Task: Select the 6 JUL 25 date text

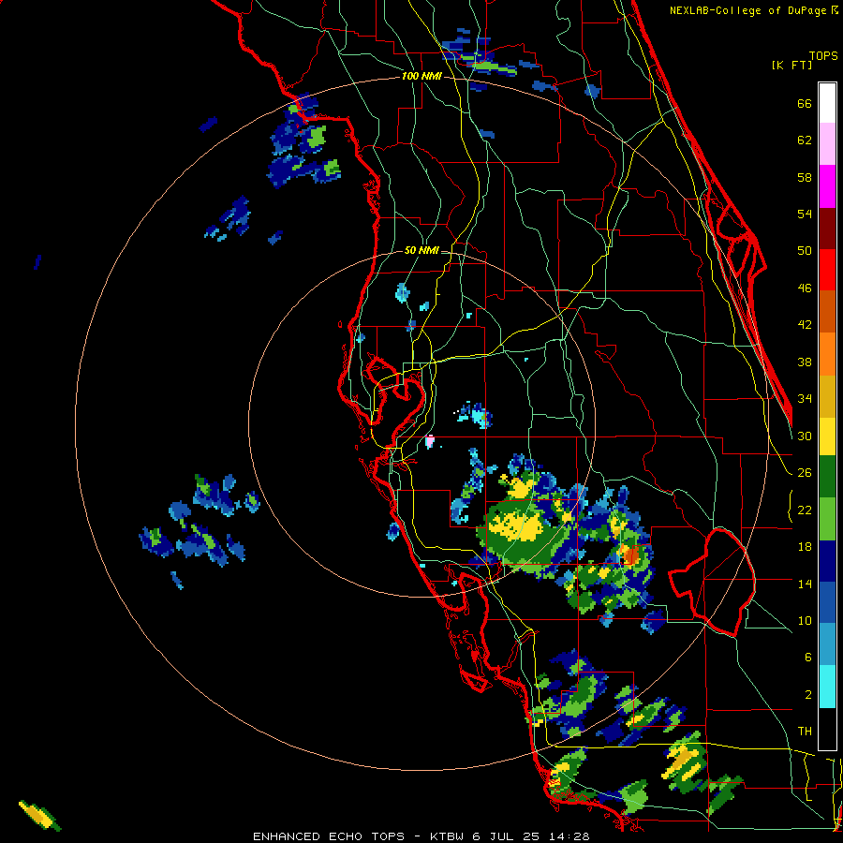Action: tap(507, 836)
